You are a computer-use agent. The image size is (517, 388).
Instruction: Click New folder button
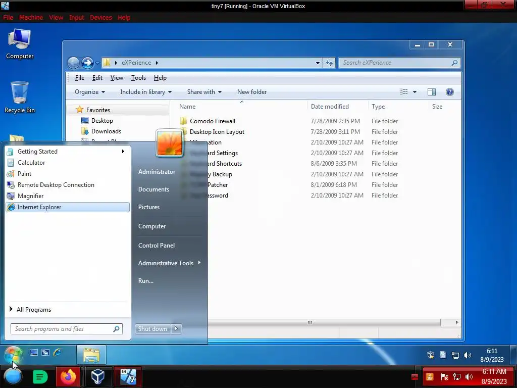252,92
